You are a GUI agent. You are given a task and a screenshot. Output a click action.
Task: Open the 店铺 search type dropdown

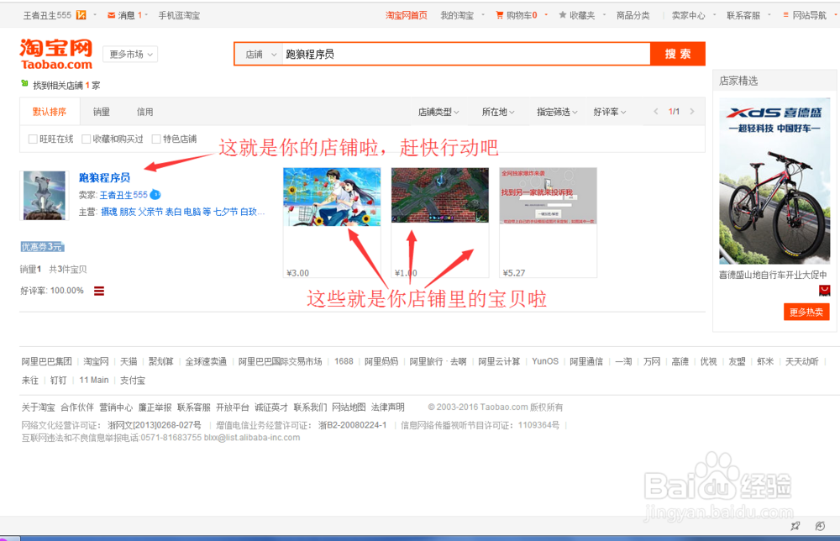[x=258, y=52]
